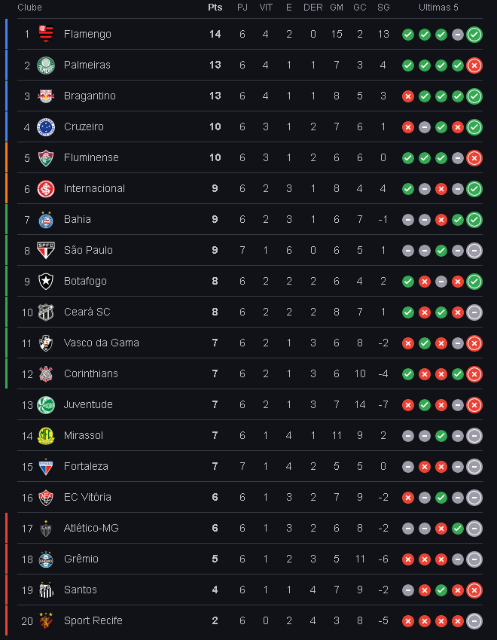Open the Vasco da Gama team link
Viewport: 497px width, 640px height.
[x=101, y=343]
